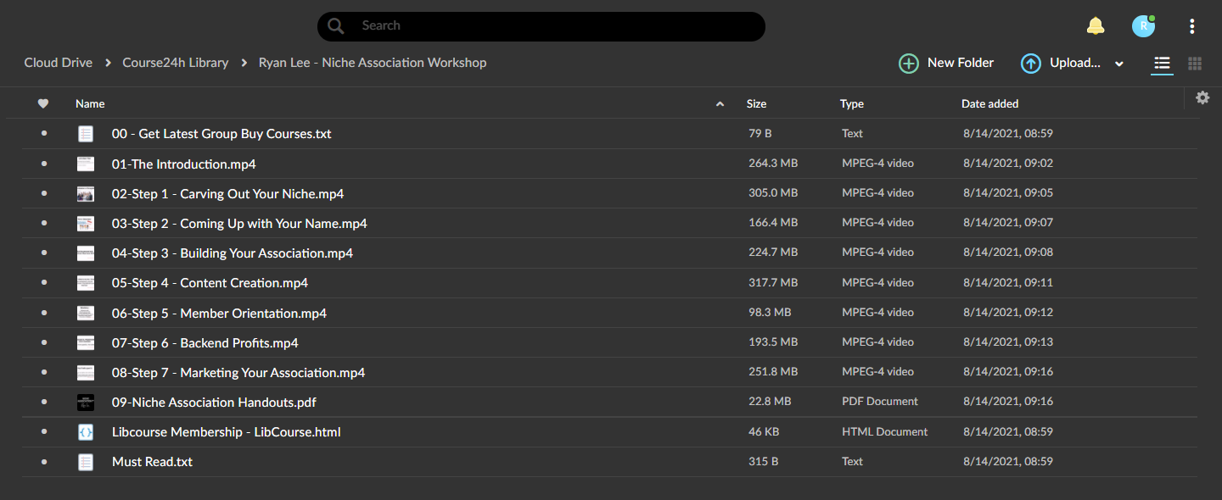
Task: Open column settings gear
Action: coord(1202,97)
